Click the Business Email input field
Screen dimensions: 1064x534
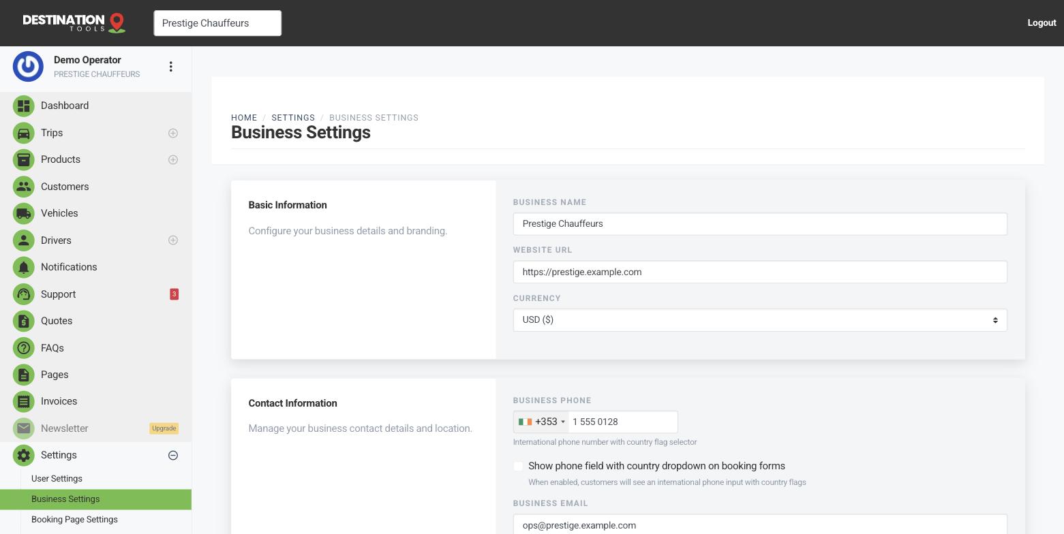coord(760,524)
